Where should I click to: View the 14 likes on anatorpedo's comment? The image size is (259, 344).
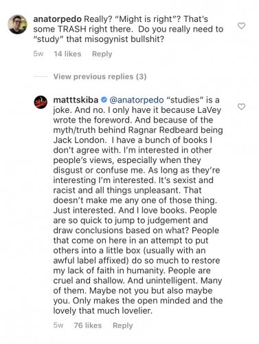[x=67, y=54]
